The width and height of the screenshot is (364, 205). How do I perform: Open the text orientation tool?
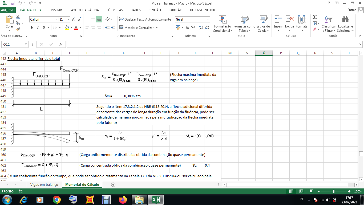pos(107,19)
